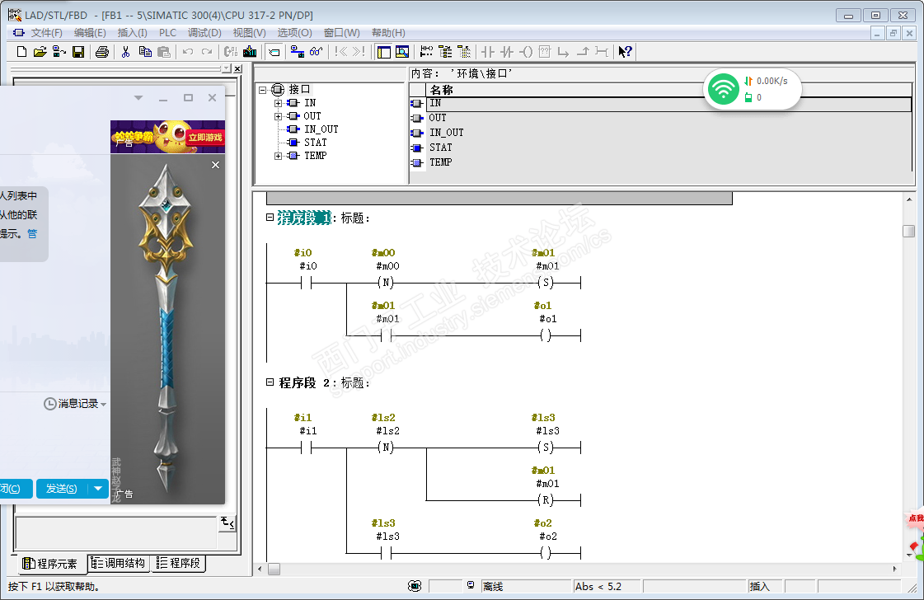This screenshot has width=924, height=600.
Task: Collapse network 程序段 2
Action: point(270,382)
